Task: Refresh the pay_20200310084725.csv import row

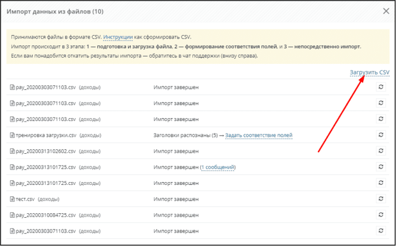Action: click(x=381, y=215)
